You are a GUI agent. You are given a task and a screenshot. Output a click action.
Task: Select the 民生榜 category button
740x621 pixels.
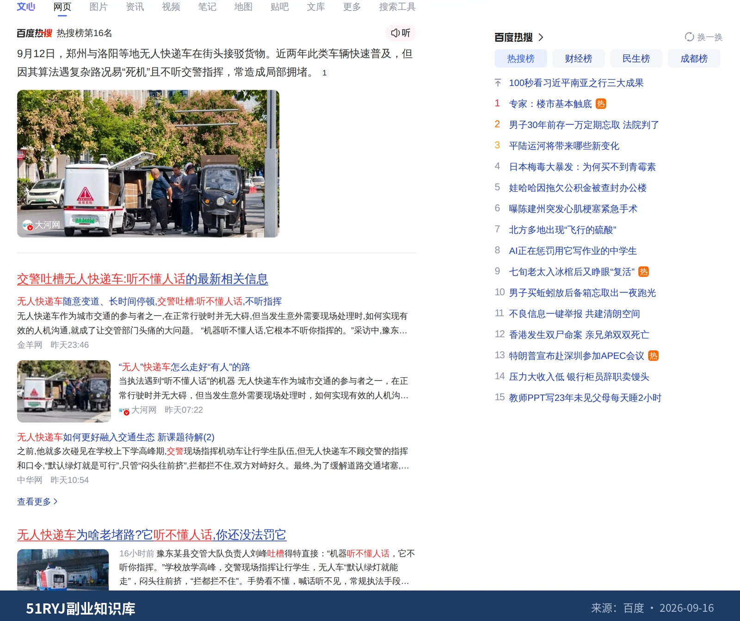[636, 58]
